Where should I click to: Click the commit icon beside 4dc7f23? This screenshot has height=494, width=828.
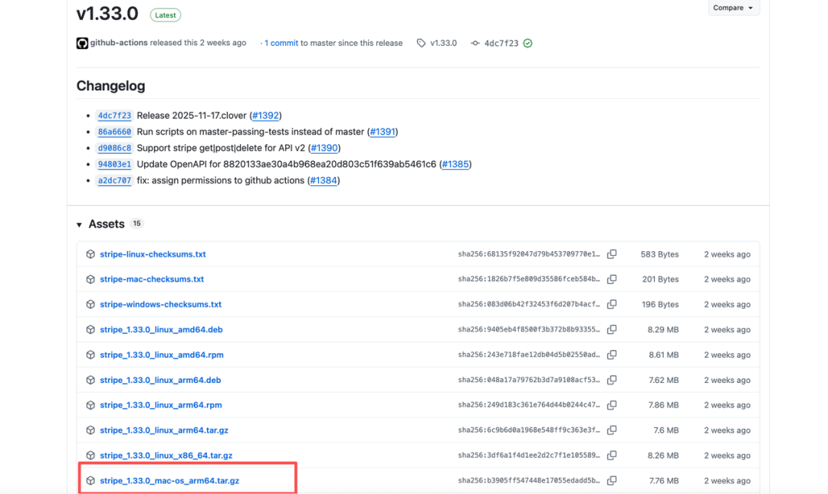pyautogui.click(x=475, y=44)
